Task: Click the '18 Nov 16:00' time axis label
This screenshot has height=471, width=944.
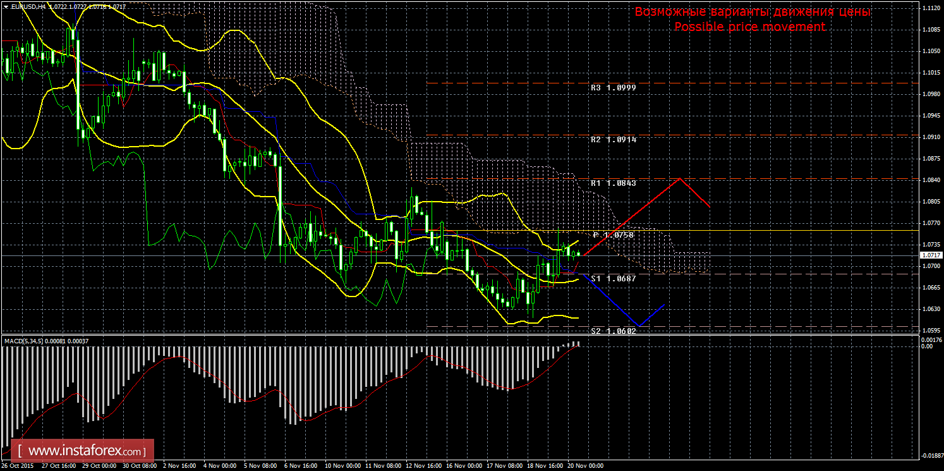Action: pyautogui.click(x=545, y=466)
